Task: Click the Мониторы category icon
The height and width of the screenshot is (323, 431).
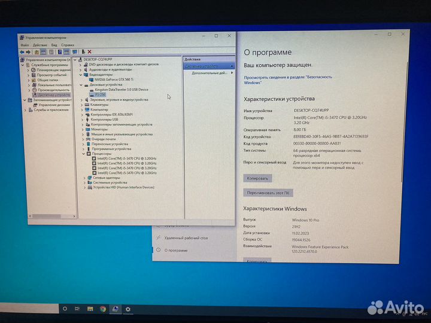Action: point(87,129)
